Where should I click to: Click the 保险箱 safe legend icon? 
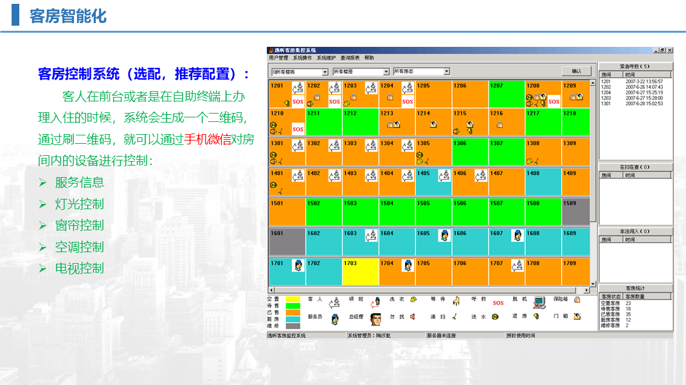pyautogui.click(x=577, y=300)
